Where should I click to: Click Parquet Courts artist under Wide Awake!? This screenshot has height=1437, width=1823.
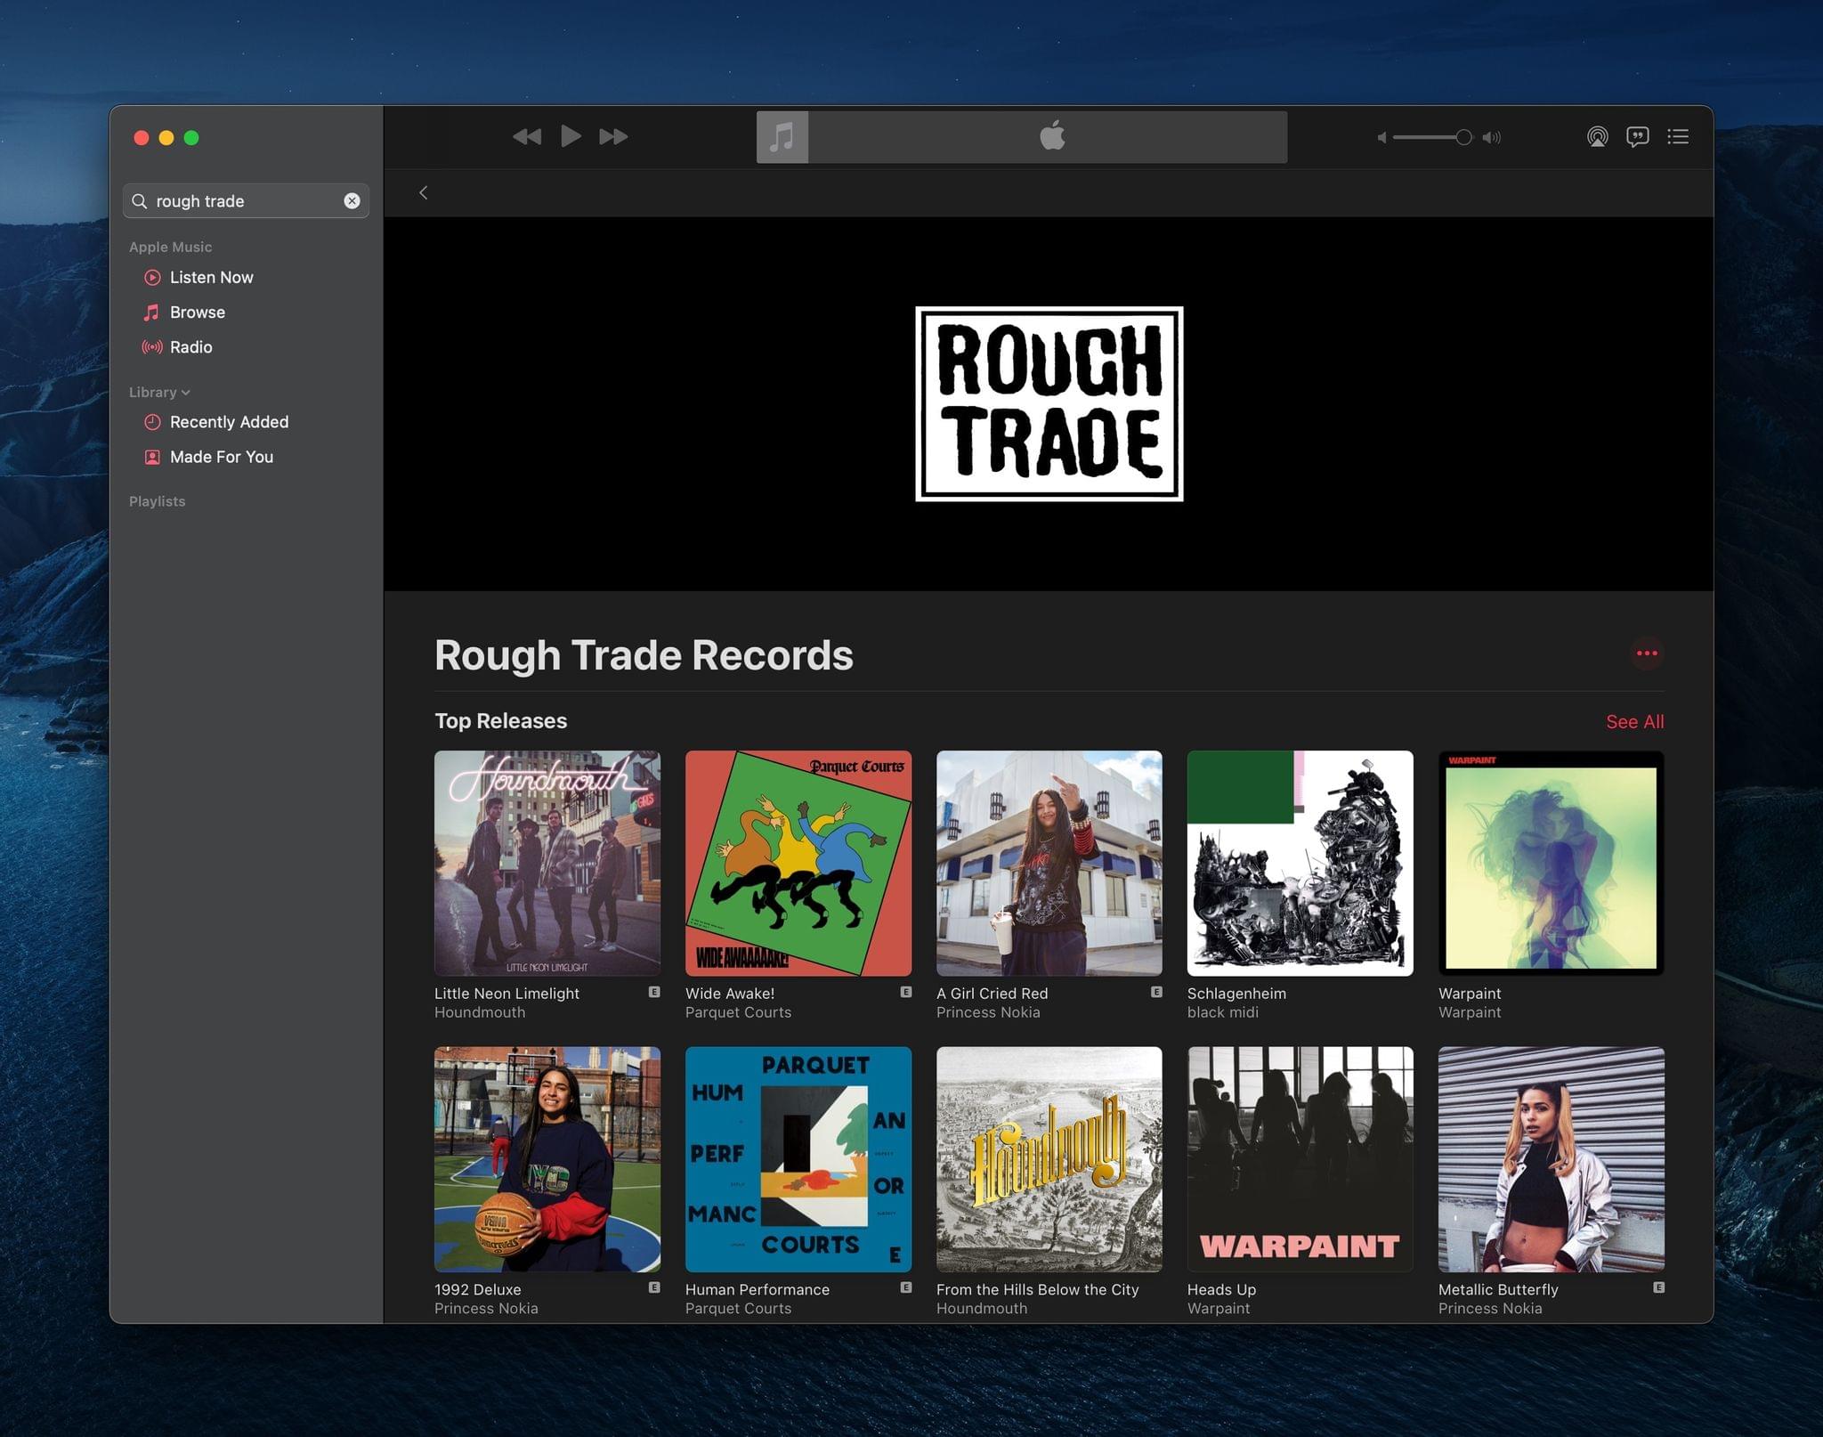738,1012
